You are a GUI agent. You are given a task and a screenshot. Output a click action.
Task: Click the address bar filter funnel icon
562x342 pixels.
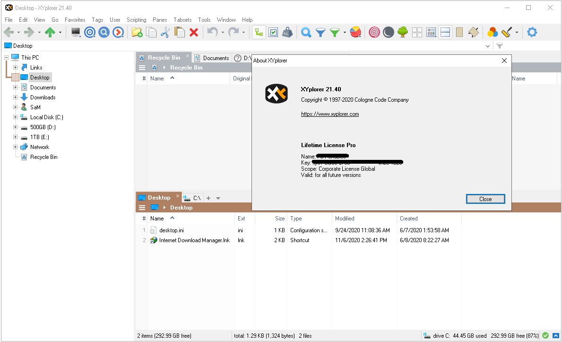[500, 46]
